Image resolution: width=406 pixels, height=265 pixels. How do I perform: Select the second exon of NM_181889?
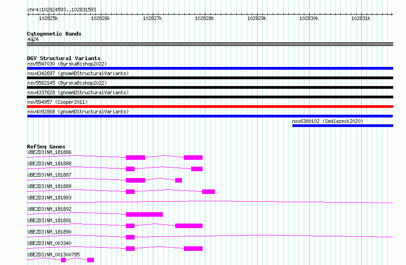[208, 192]
